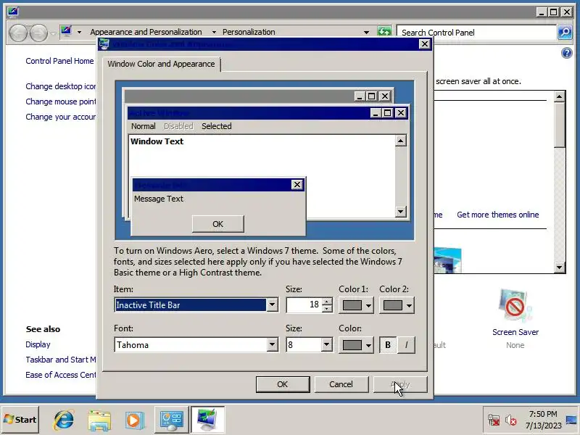The width and height of the screenshot is (580, 435).
Task: Click the network status tray icon
Action: 494,420
